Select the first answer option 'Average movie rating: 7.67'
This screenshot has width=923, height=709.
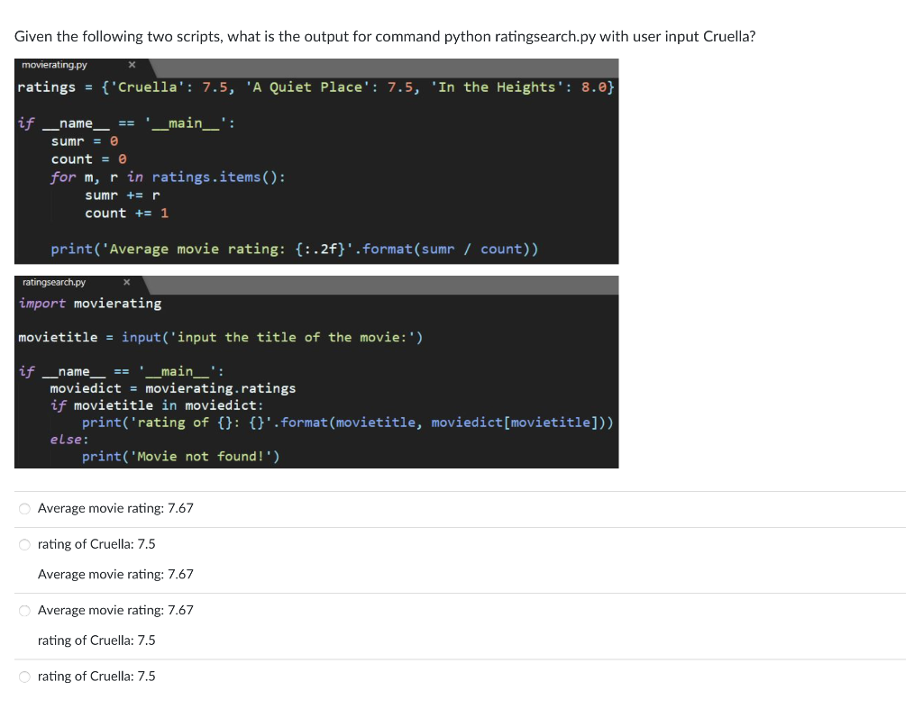[24, 507]
